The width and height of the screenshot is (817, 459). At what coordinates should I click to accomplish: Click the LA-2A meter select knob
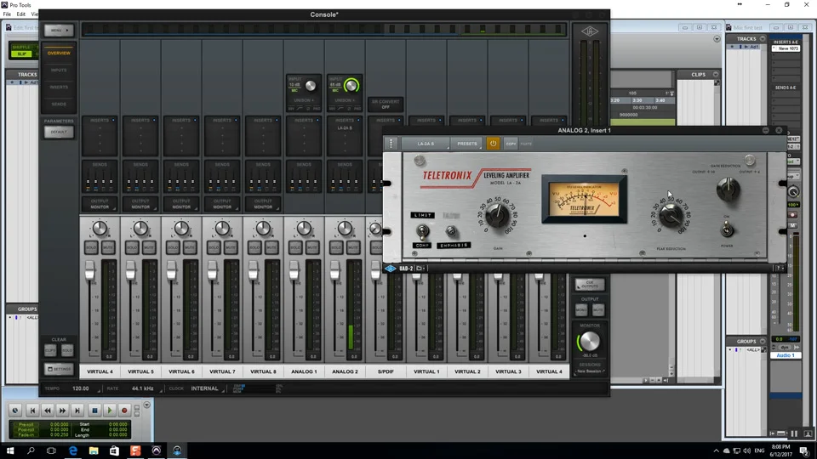coord(728,189)
